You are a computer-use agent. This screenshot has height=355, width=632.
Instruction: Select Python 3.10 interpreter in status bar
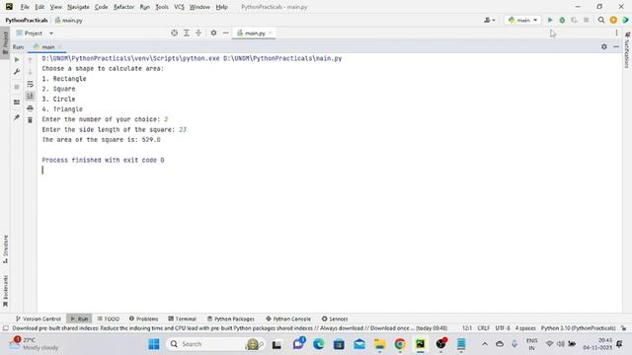578,328
